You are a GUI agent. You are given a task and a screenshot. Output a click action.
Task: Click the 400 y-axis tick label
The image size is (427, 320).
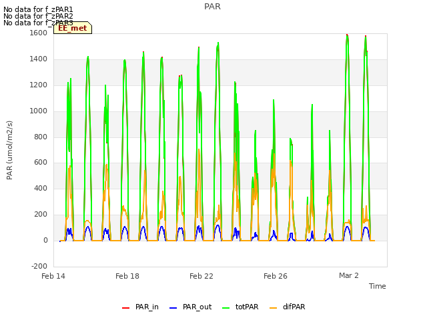pyautogui.click(x=41, y=188)
